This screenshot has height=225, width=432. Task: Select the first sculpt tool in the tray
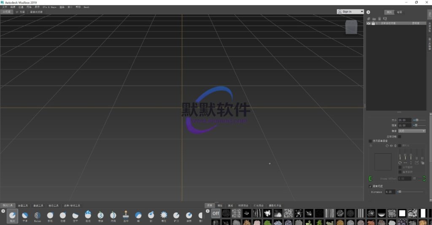click(12, 215)
